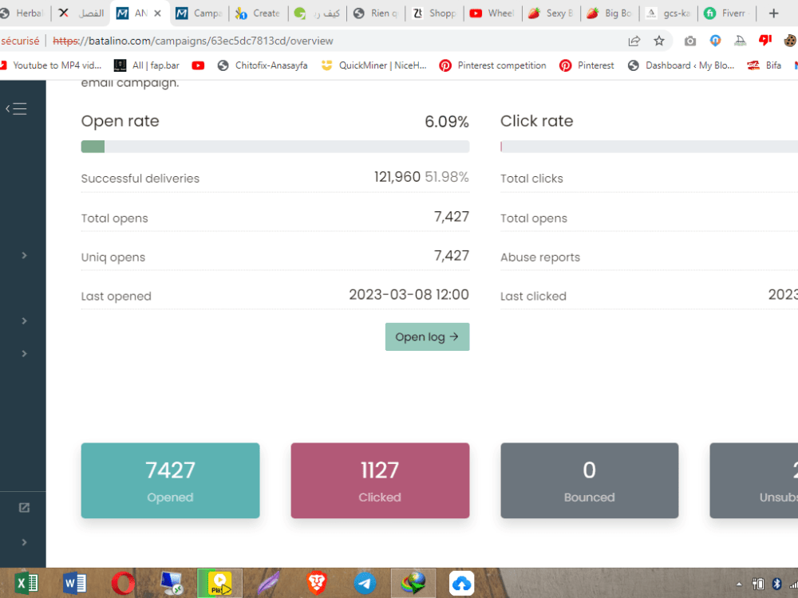Open pCloud from the taskbar
Image resolution: width=798 pixels, height=598 pixels.
pyautogui.click(x=461, y=583)
